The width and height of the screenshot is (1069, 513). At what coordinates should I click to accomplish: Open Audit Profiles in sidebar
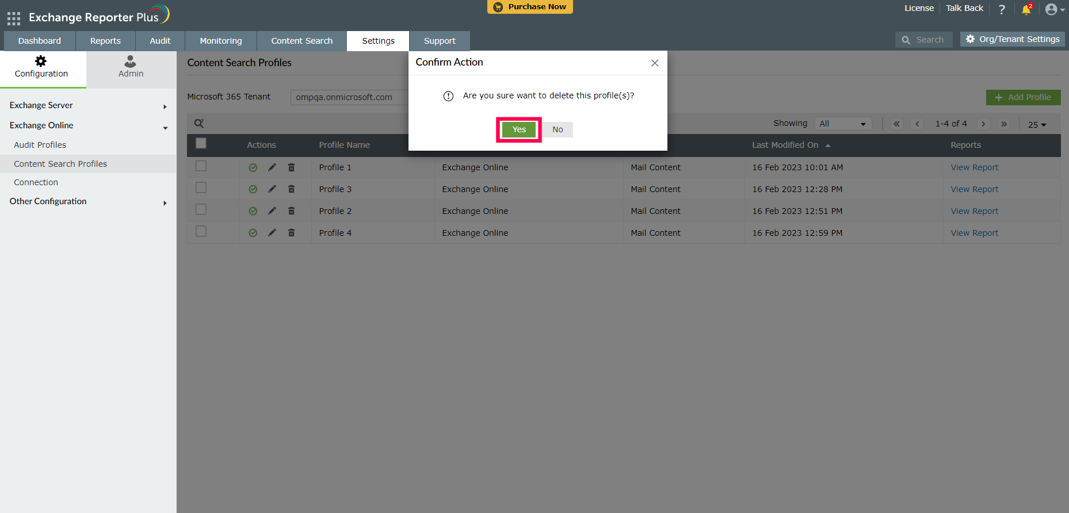(x=40, y=145)
